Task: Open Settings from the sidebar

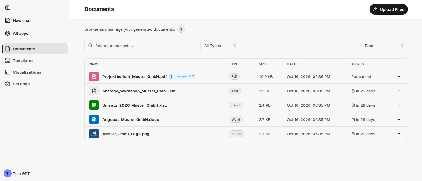Action: click(35, 84)
